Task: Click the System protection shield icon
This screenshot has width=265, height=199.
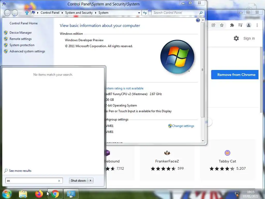Action: [x=6, y=45]
